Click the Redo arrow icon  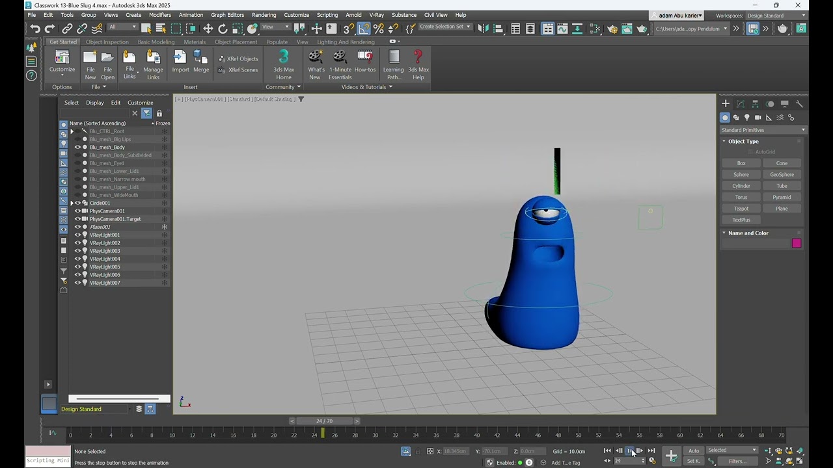click(x=49, y=29)
